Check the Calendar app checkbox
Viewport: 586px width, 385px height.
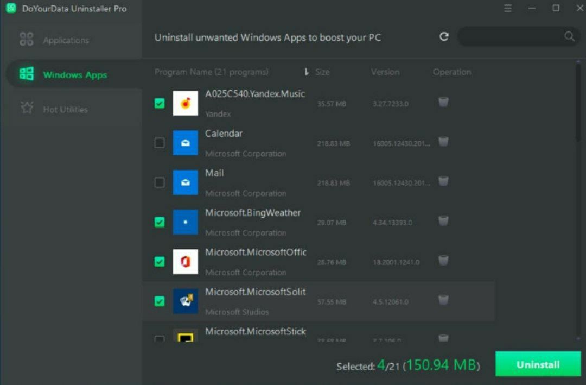click(160, 143)
